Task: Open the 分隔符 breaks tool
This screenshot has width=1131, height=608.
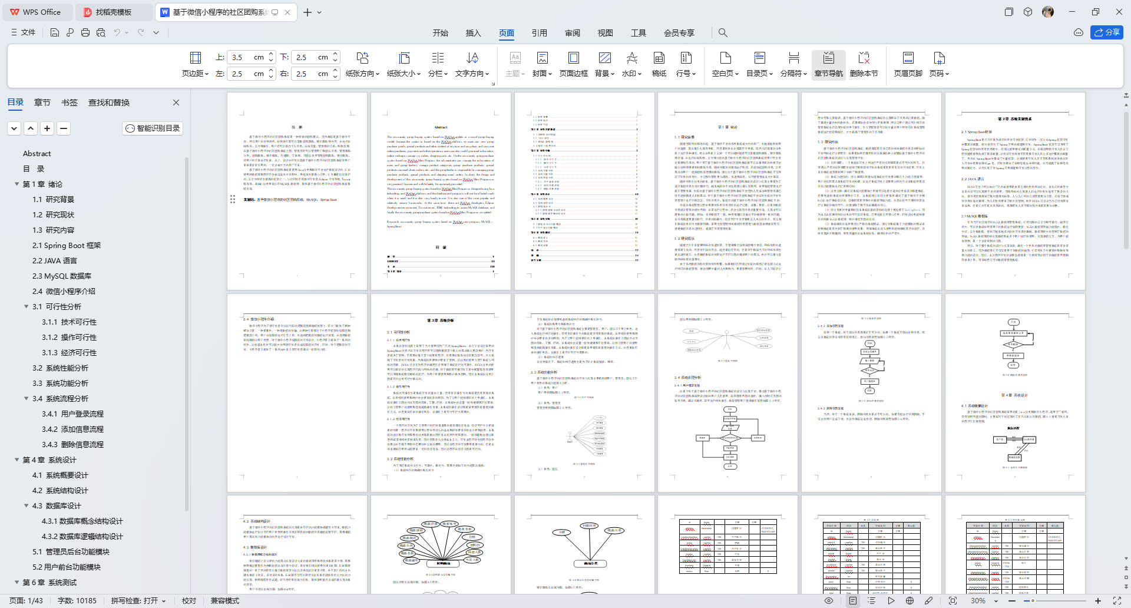Action: [793, 65]
